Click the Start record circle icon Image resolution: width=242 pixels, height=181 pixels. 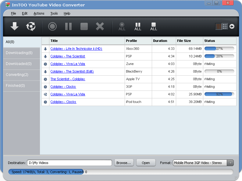coord(52,26)
